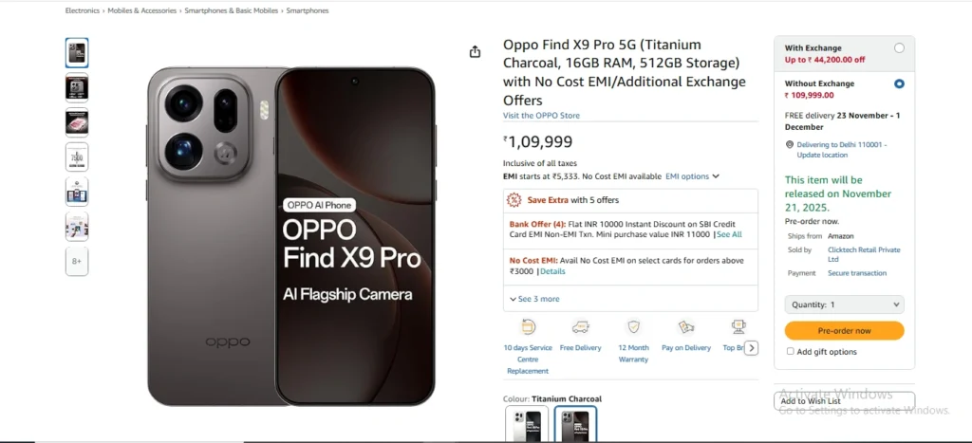Open the Quantity dropdown
972x443 pixels.
(x=844, y=305)
